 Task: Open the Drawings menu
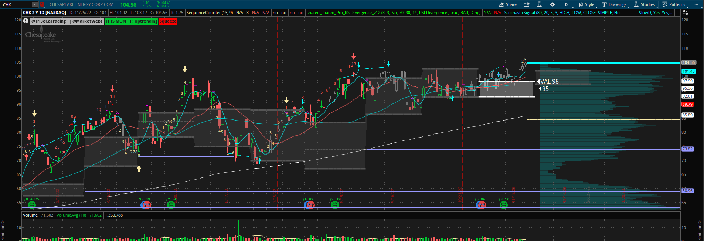click(x=614, y=4)
